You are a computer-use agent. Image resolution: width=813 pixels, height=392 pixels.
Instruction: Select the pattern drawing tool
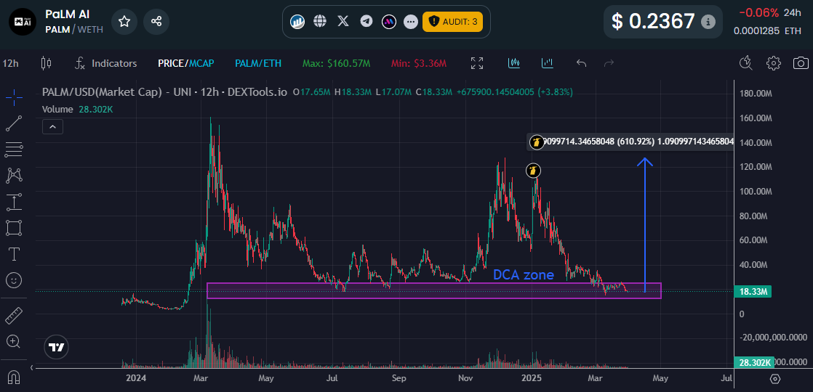14,176
